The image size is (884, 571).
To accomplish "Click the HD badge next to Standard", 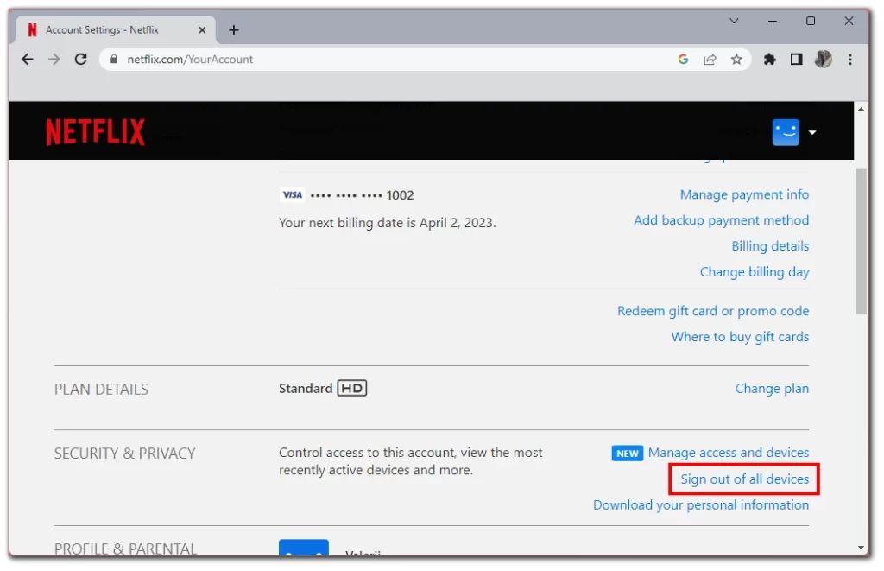I will tap(352, 388).
